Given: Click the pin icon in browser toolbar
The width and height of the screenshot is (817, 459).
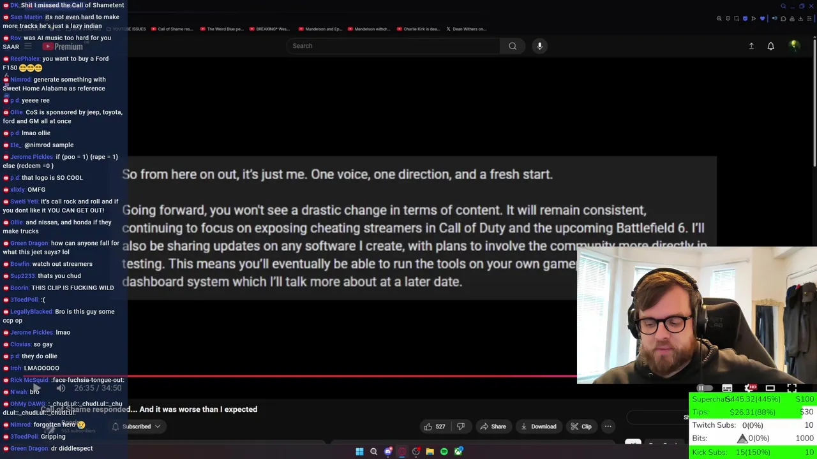Looking at the screenshot, I should click(728, 18).
